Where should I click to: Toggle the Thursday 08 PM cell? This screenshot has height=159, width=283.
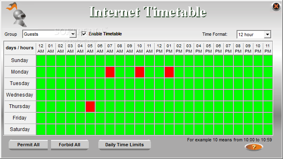click(239, 106)
